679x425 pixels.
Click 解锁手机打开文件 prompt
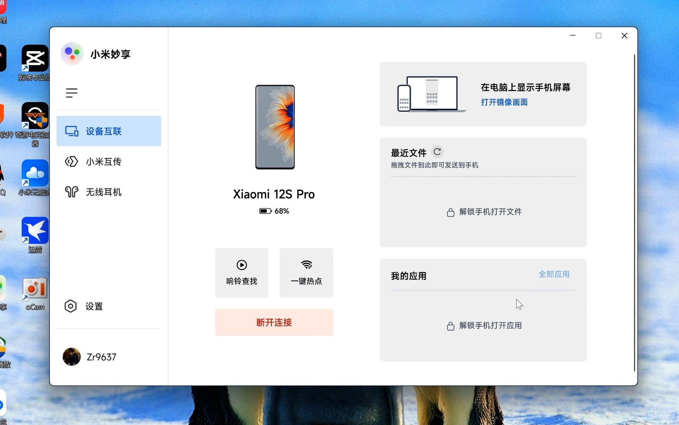(490, 212)
